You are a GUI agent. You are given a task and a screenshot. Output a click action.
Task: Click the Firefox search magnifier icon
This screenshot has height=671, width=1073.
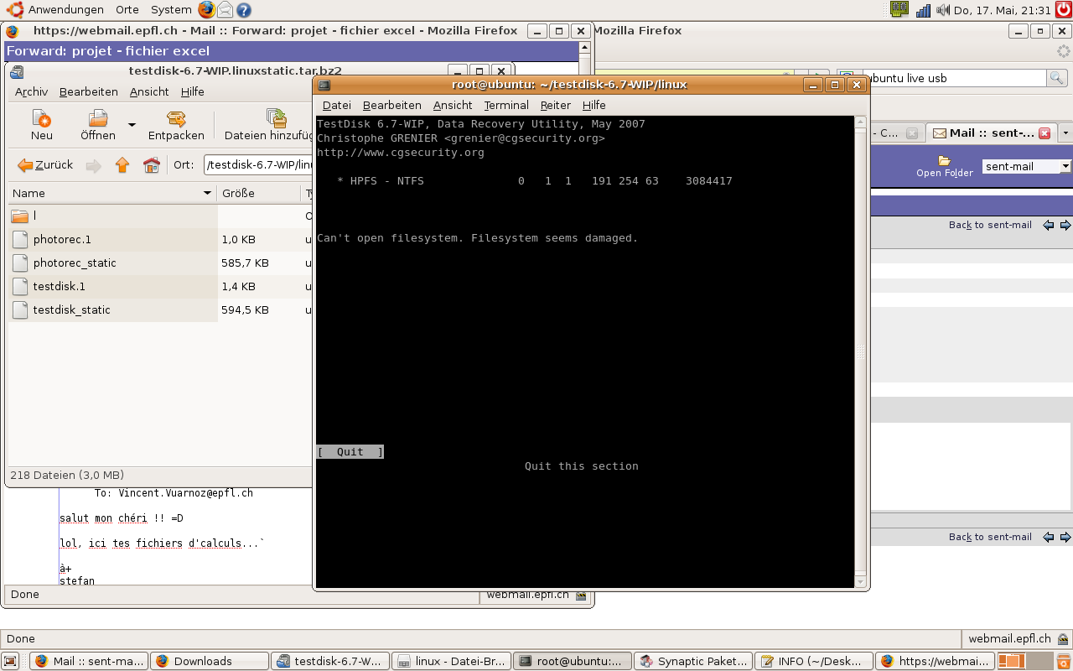(1056, 78)
